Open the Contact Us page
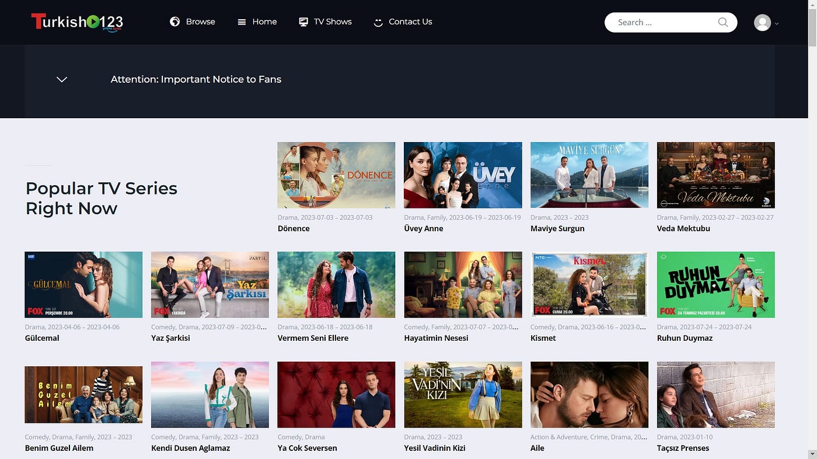Screen dimensions: 817x459 click(410, 22)
